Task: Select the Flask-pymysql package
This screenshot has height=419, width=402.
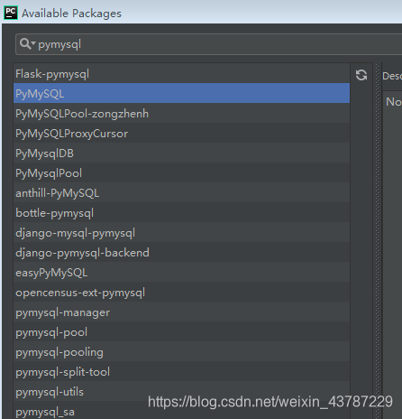Action: coord(181,73)
